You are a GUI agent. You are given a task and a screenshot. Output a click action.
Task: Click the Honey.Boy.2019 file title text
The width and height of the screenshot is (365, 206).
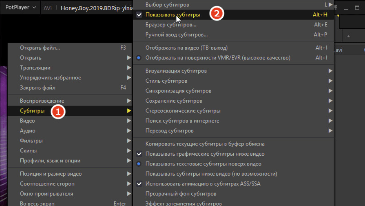[95, 8]
